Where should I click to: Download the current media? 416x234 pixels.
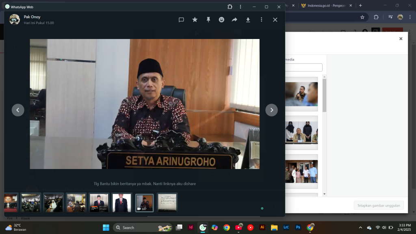248,19
